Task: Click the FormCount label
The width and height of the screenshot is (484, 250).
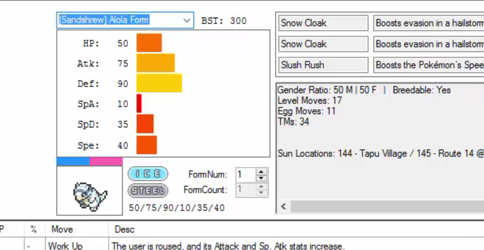Action: point(205,190)
